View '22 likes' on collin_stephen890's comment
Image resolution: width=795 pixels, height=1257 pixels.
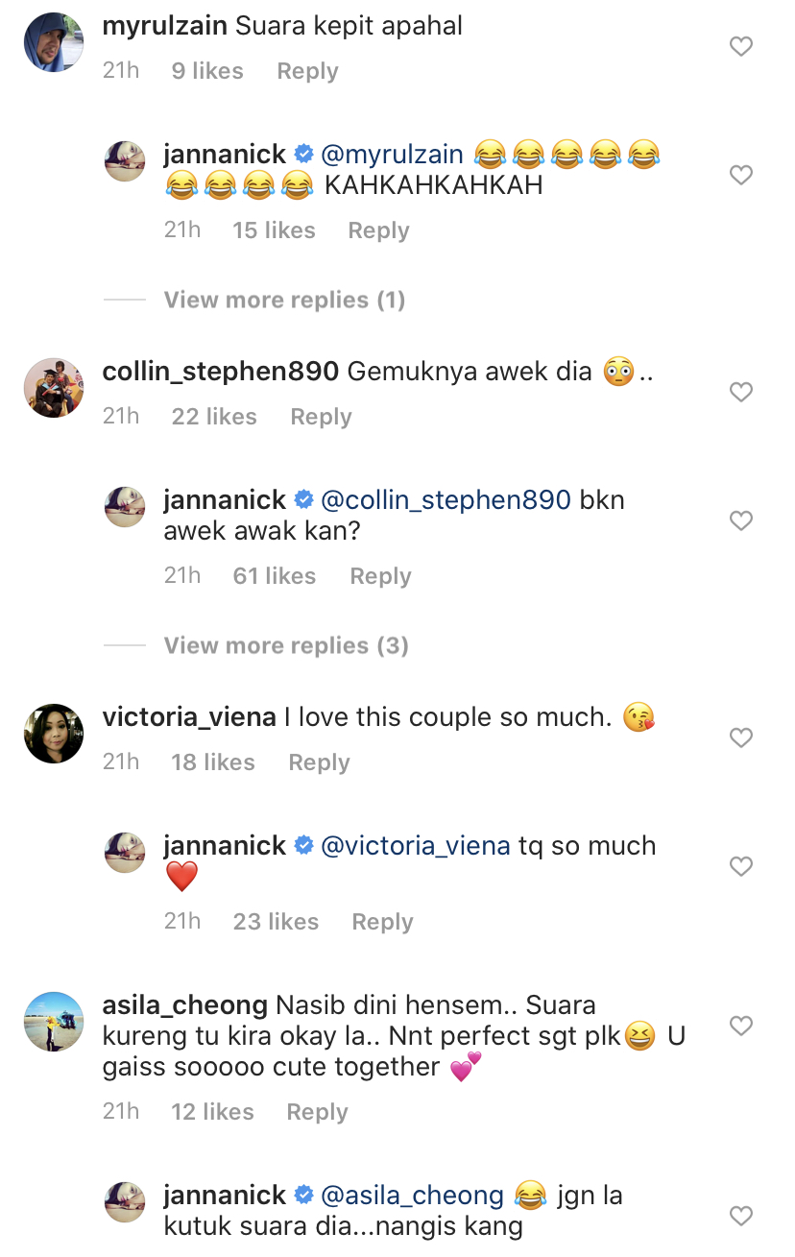[214, 418]
